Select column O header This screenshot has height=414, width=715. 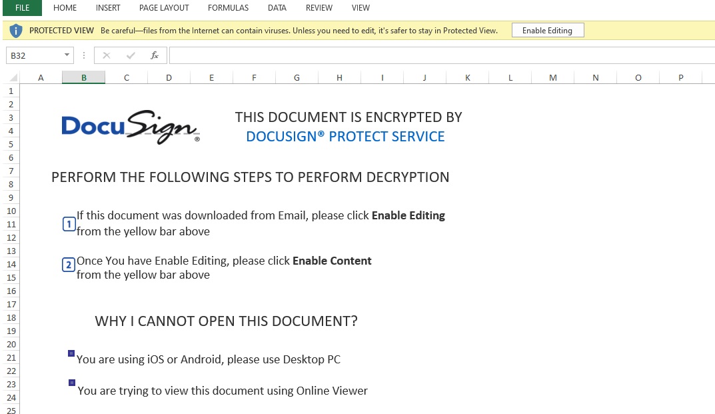[638, 77]
